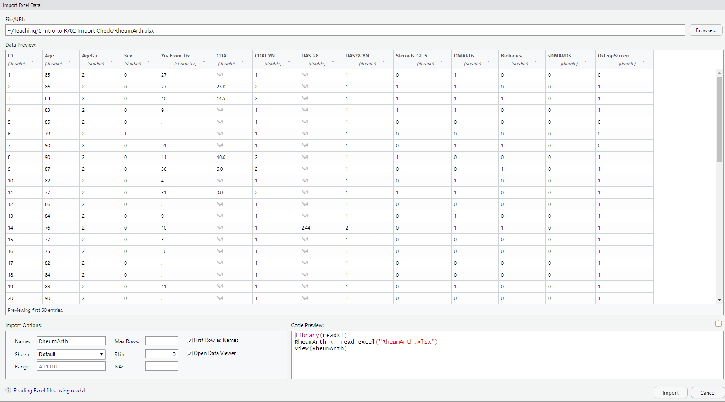
Task: Open the DAS_28 column type dropdown arrow
Action: [333, 61]
